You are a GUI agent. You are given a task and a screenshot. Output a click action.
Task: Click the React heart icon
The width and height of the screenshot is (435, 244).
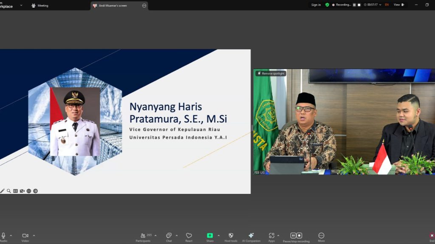pos(189,236)
